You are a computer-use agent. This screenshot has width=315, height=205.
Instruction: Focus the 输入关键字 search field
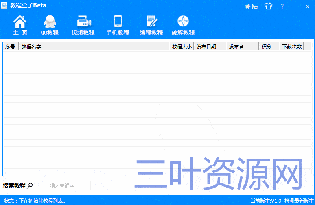[62, 186]
